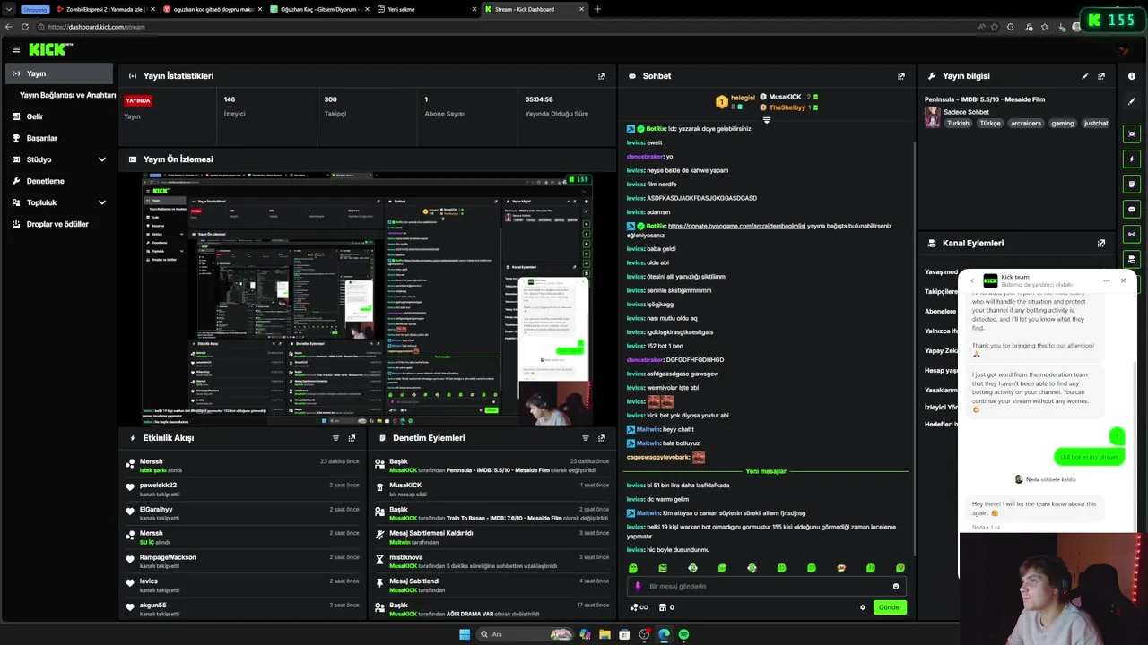The image size is (1148, 645).
Task: Toggle the broadcast stats panel button
Action: click(x=1132, y=234)
